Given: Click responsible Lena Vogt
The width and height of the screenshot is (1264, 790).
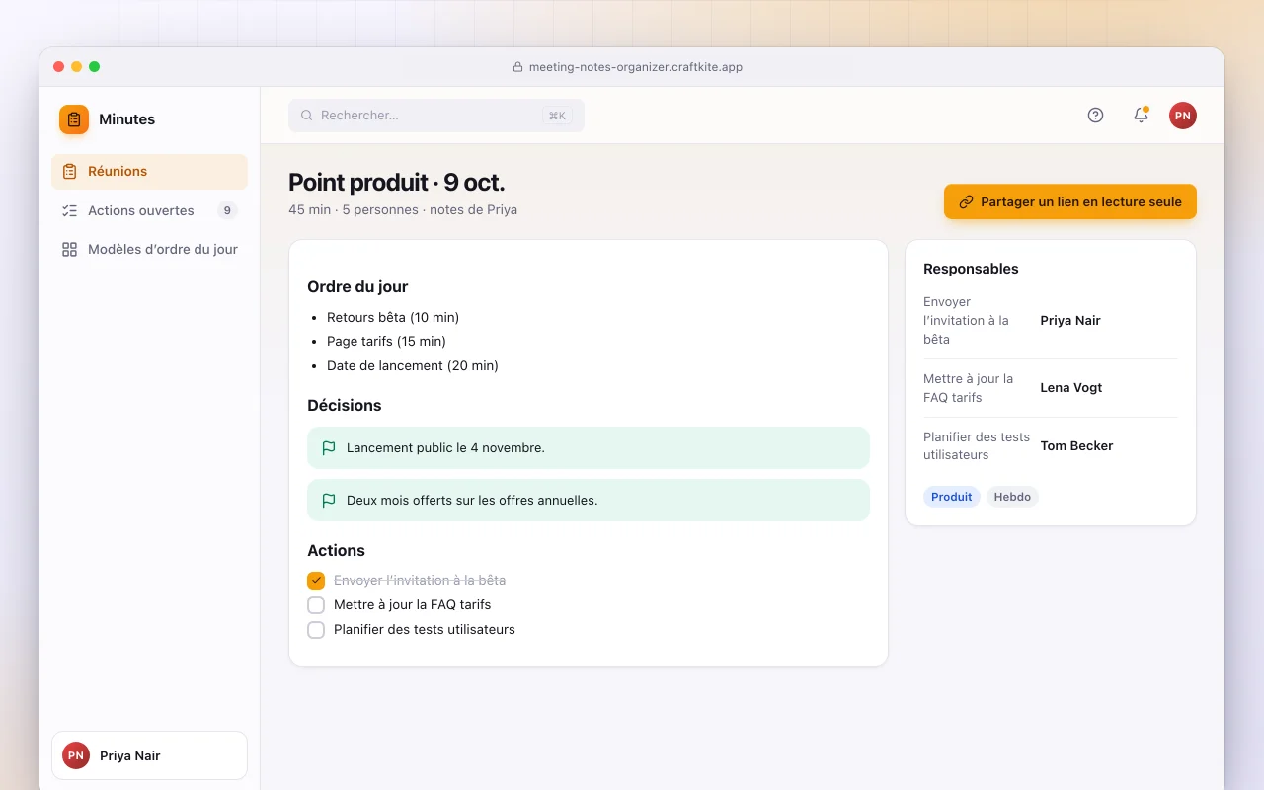Looking at the screenshot, I should pos(1071,388).
